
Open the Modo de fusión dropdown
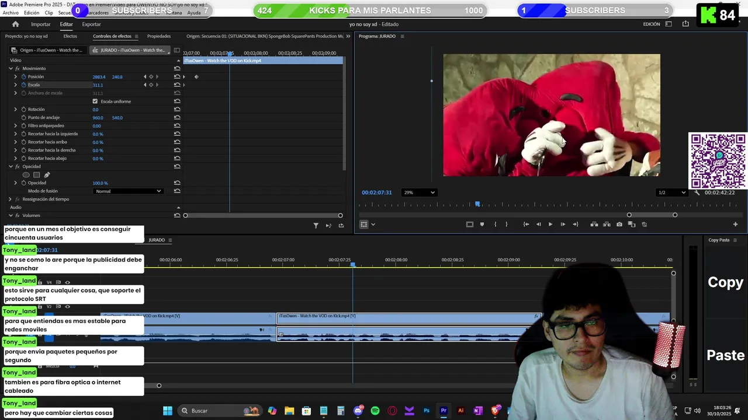tap(127, 191)
